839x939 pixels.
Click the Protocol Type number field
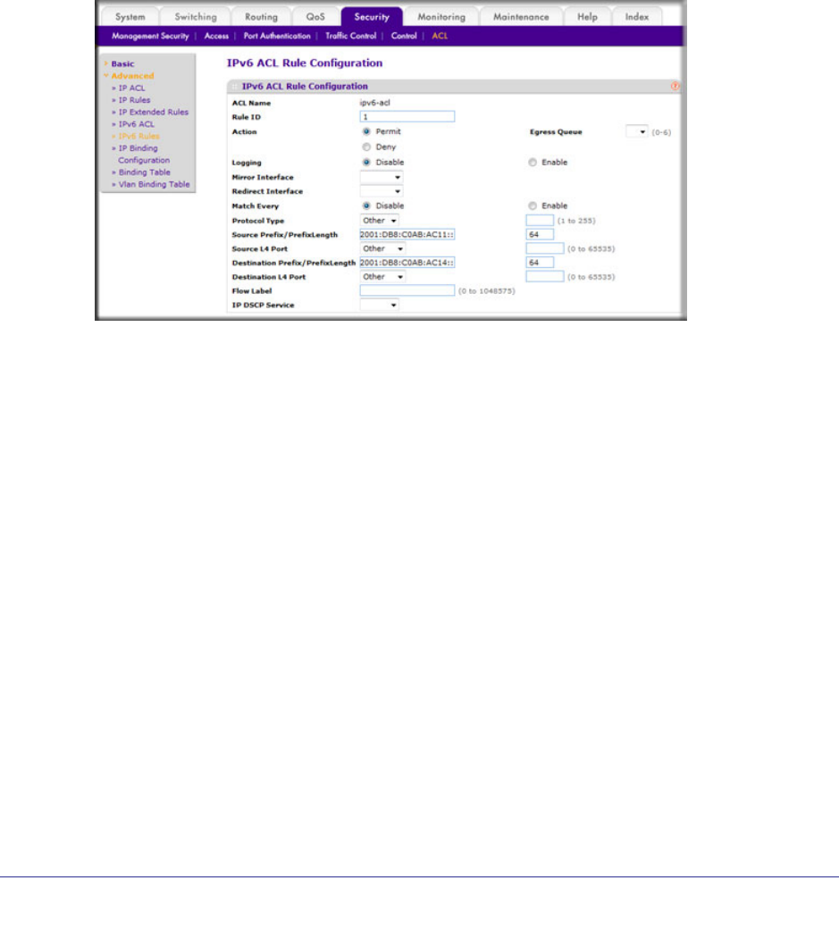pos(540,221)
